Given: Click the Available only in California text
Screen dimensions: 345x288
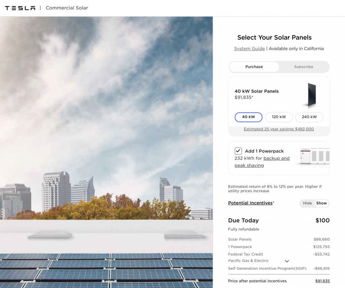Looking at the screenshot, I should [x=296, y=49].
